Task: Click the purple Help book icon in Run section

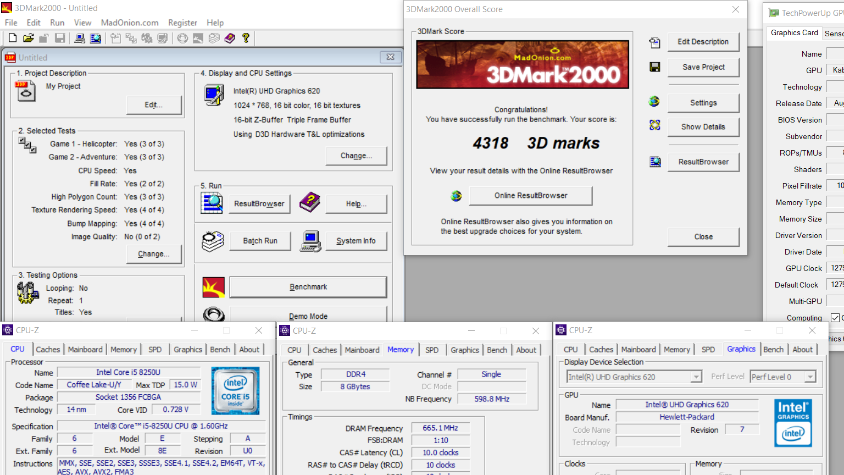Action: point(310,202)
